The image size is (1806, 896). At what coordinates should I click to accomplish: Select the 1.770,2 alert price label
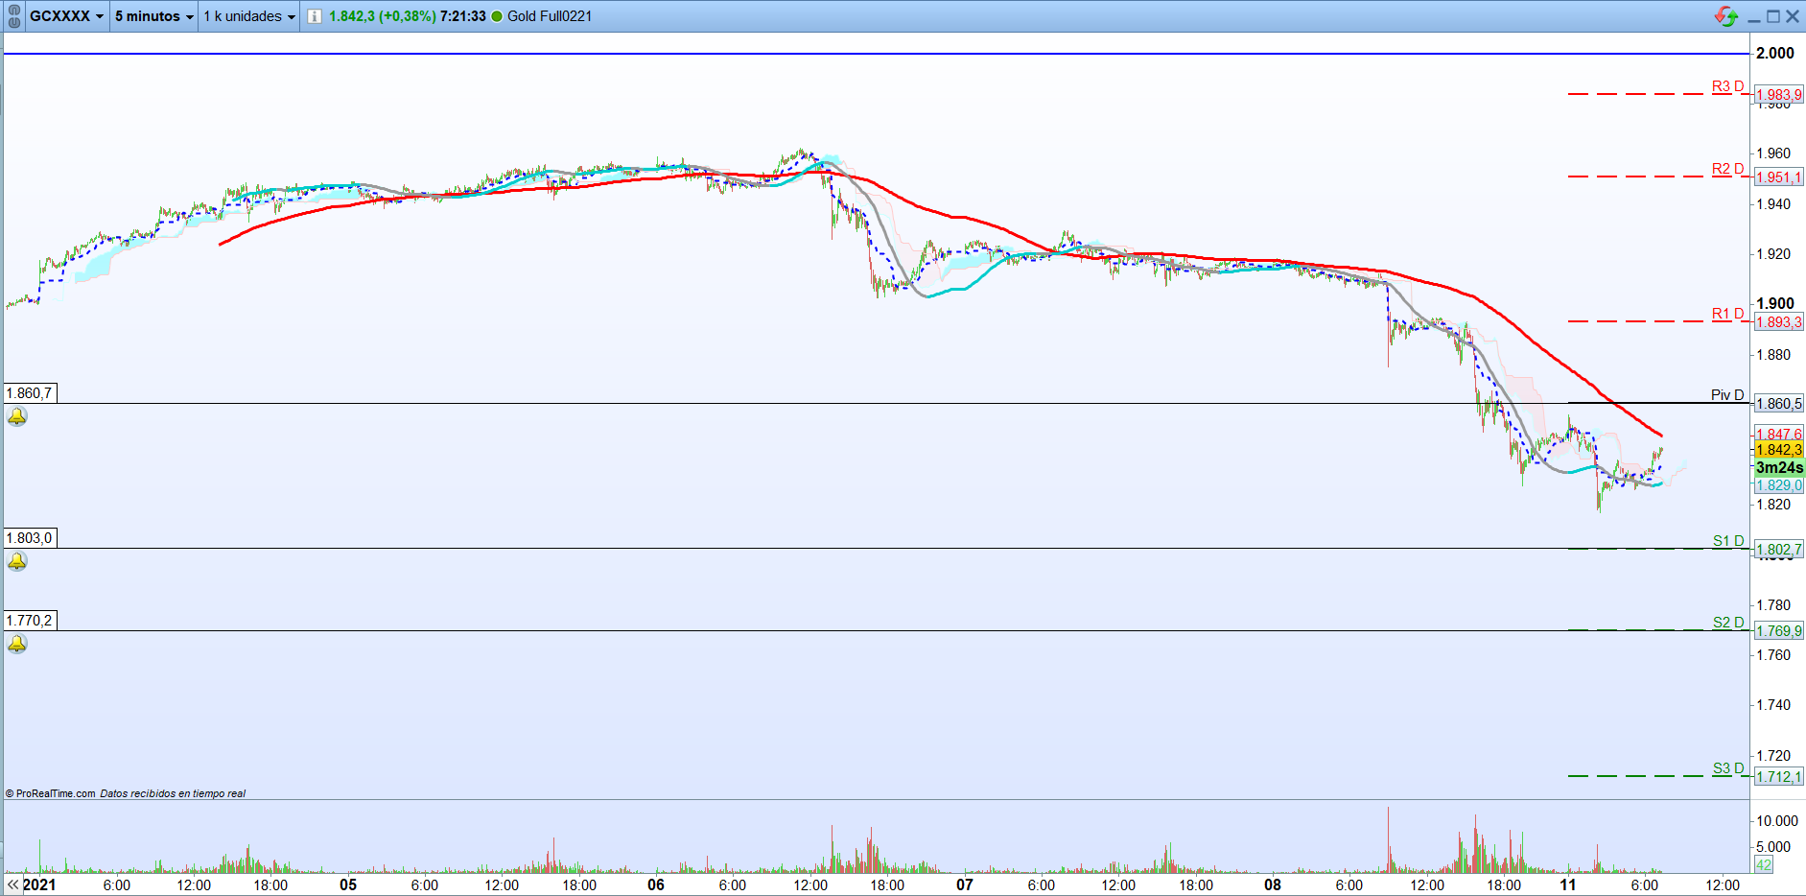(30, 621)
